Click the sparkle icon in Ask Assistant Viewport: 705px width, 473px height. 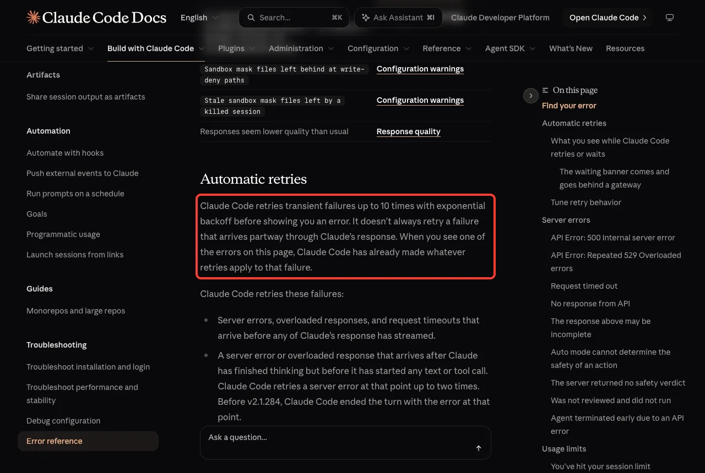[x=366, y=18]
